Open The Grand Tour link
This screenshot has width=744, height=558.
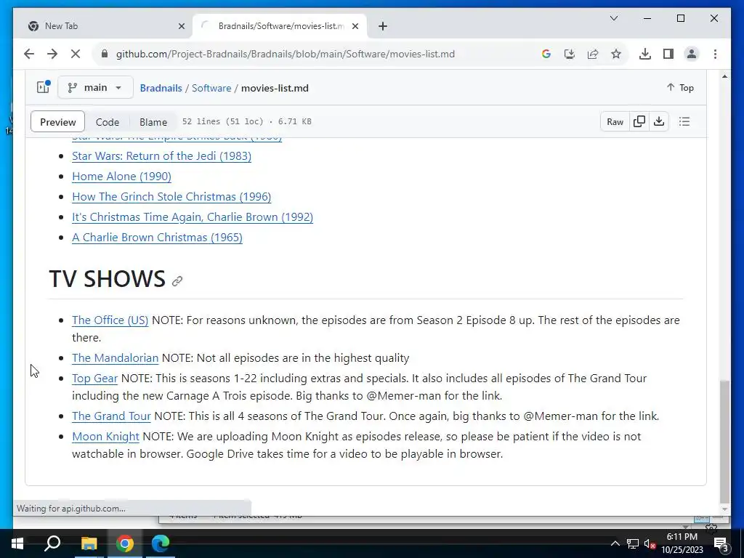111,416
